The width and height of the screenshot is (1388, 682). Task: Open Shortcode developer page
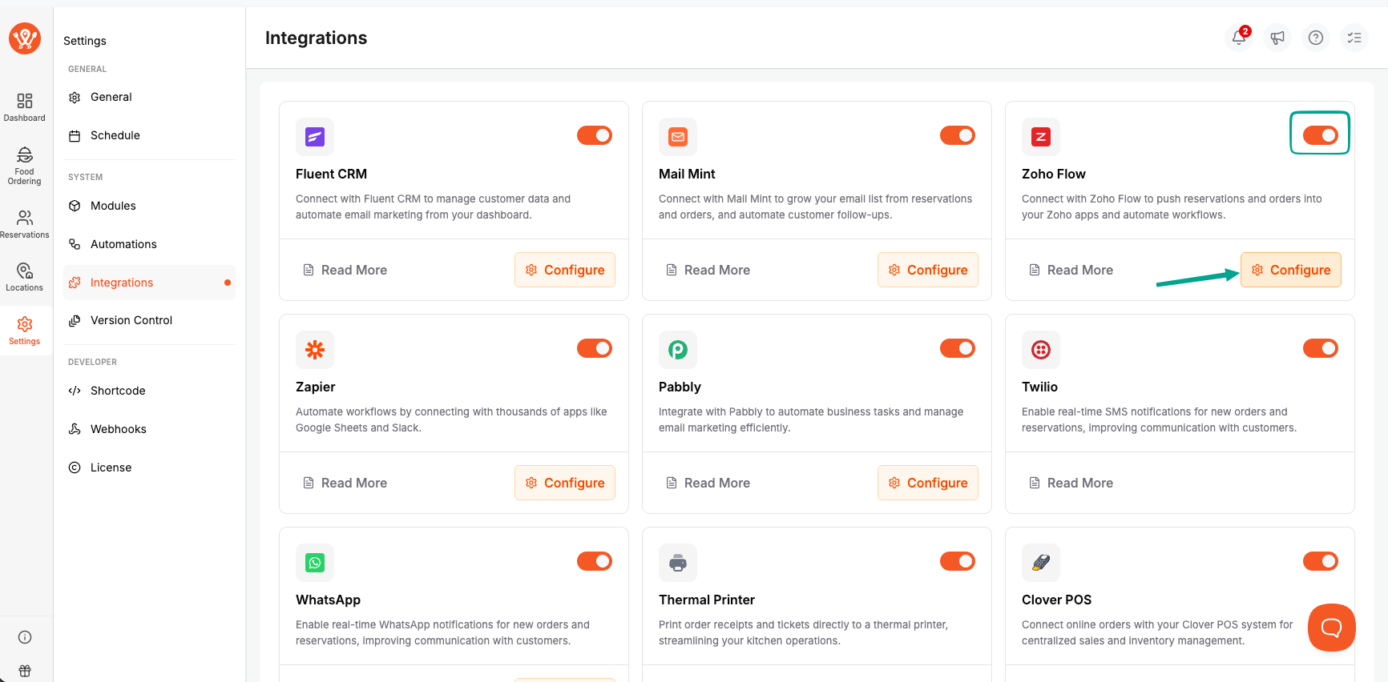(149, 391)
